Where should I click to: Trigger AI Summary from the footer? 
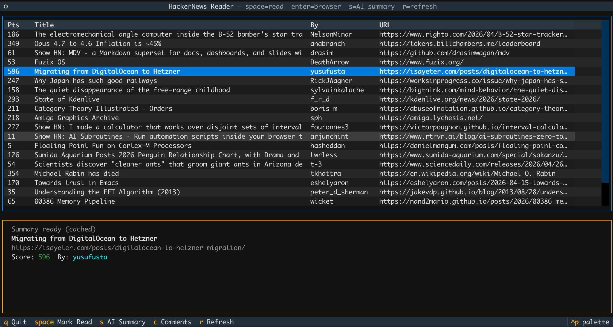[123, 322]
